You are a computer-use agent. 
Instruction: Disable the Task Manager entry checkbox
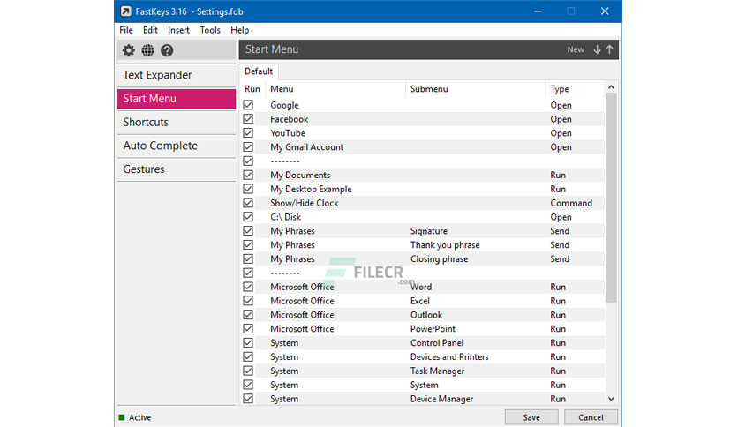(x=248, y=371)
